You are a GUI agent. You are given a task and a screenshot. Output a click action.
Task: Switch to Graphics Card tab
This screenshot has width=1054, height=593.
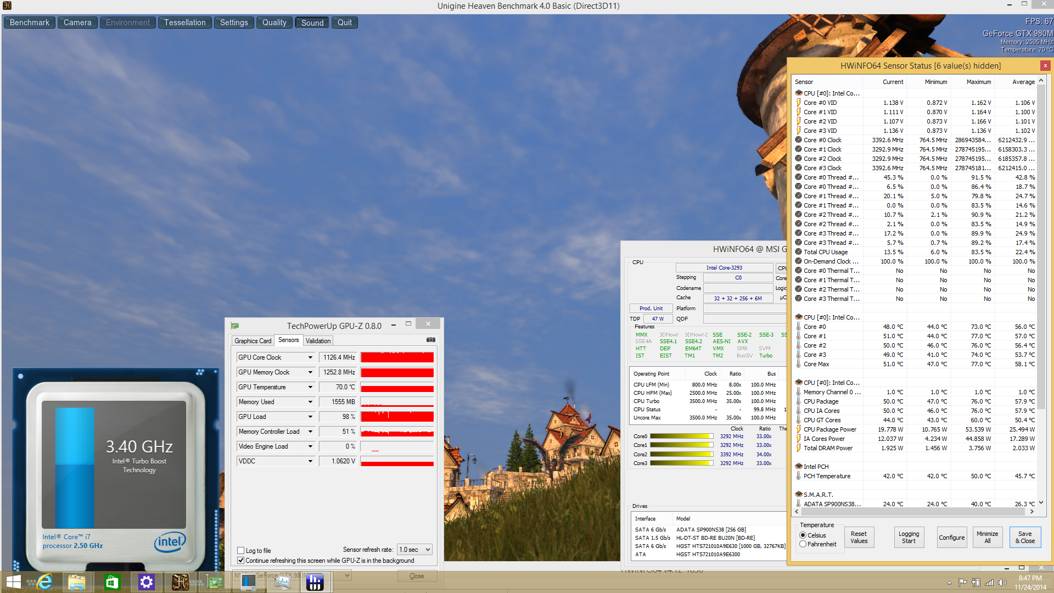[x=253, y=341]
